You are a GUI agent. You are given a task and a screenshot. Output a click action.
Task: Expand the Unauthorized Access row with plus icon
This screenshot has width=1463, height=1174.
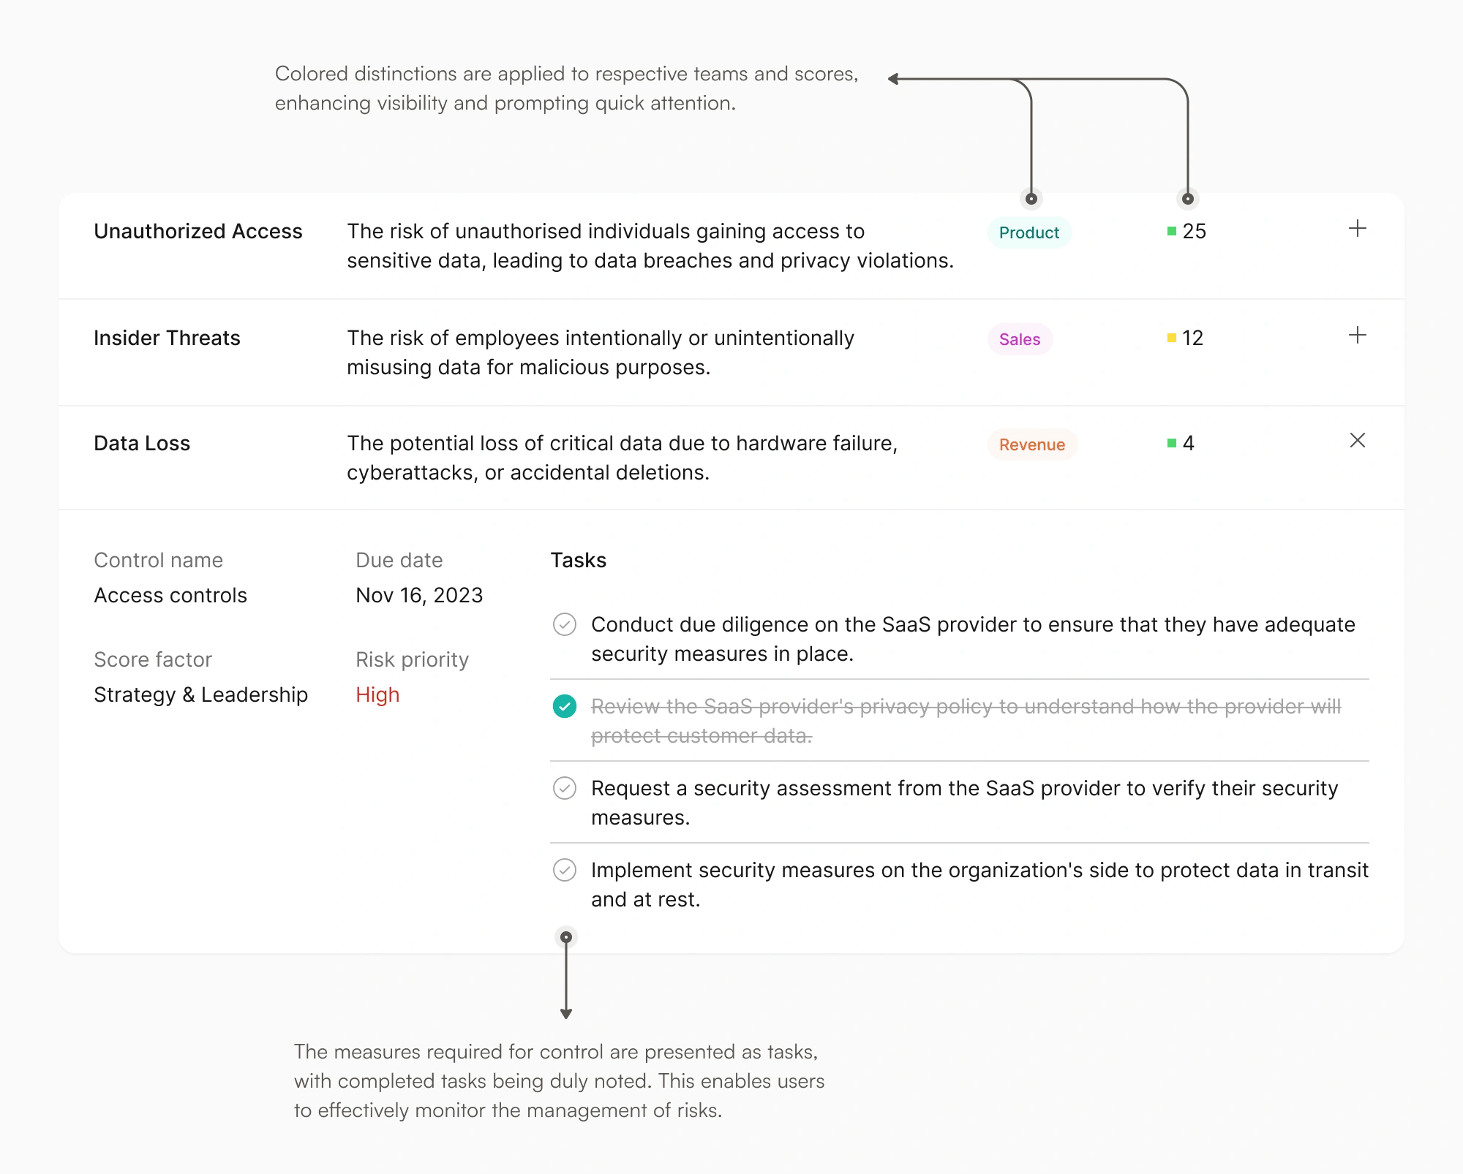1357,229
